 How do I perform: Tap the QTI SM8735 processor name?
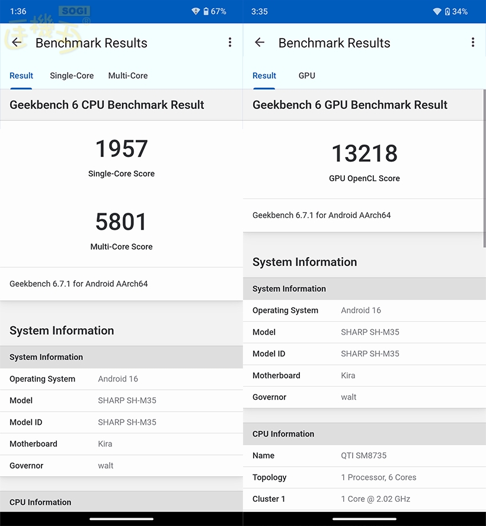(x=364, y=456)
